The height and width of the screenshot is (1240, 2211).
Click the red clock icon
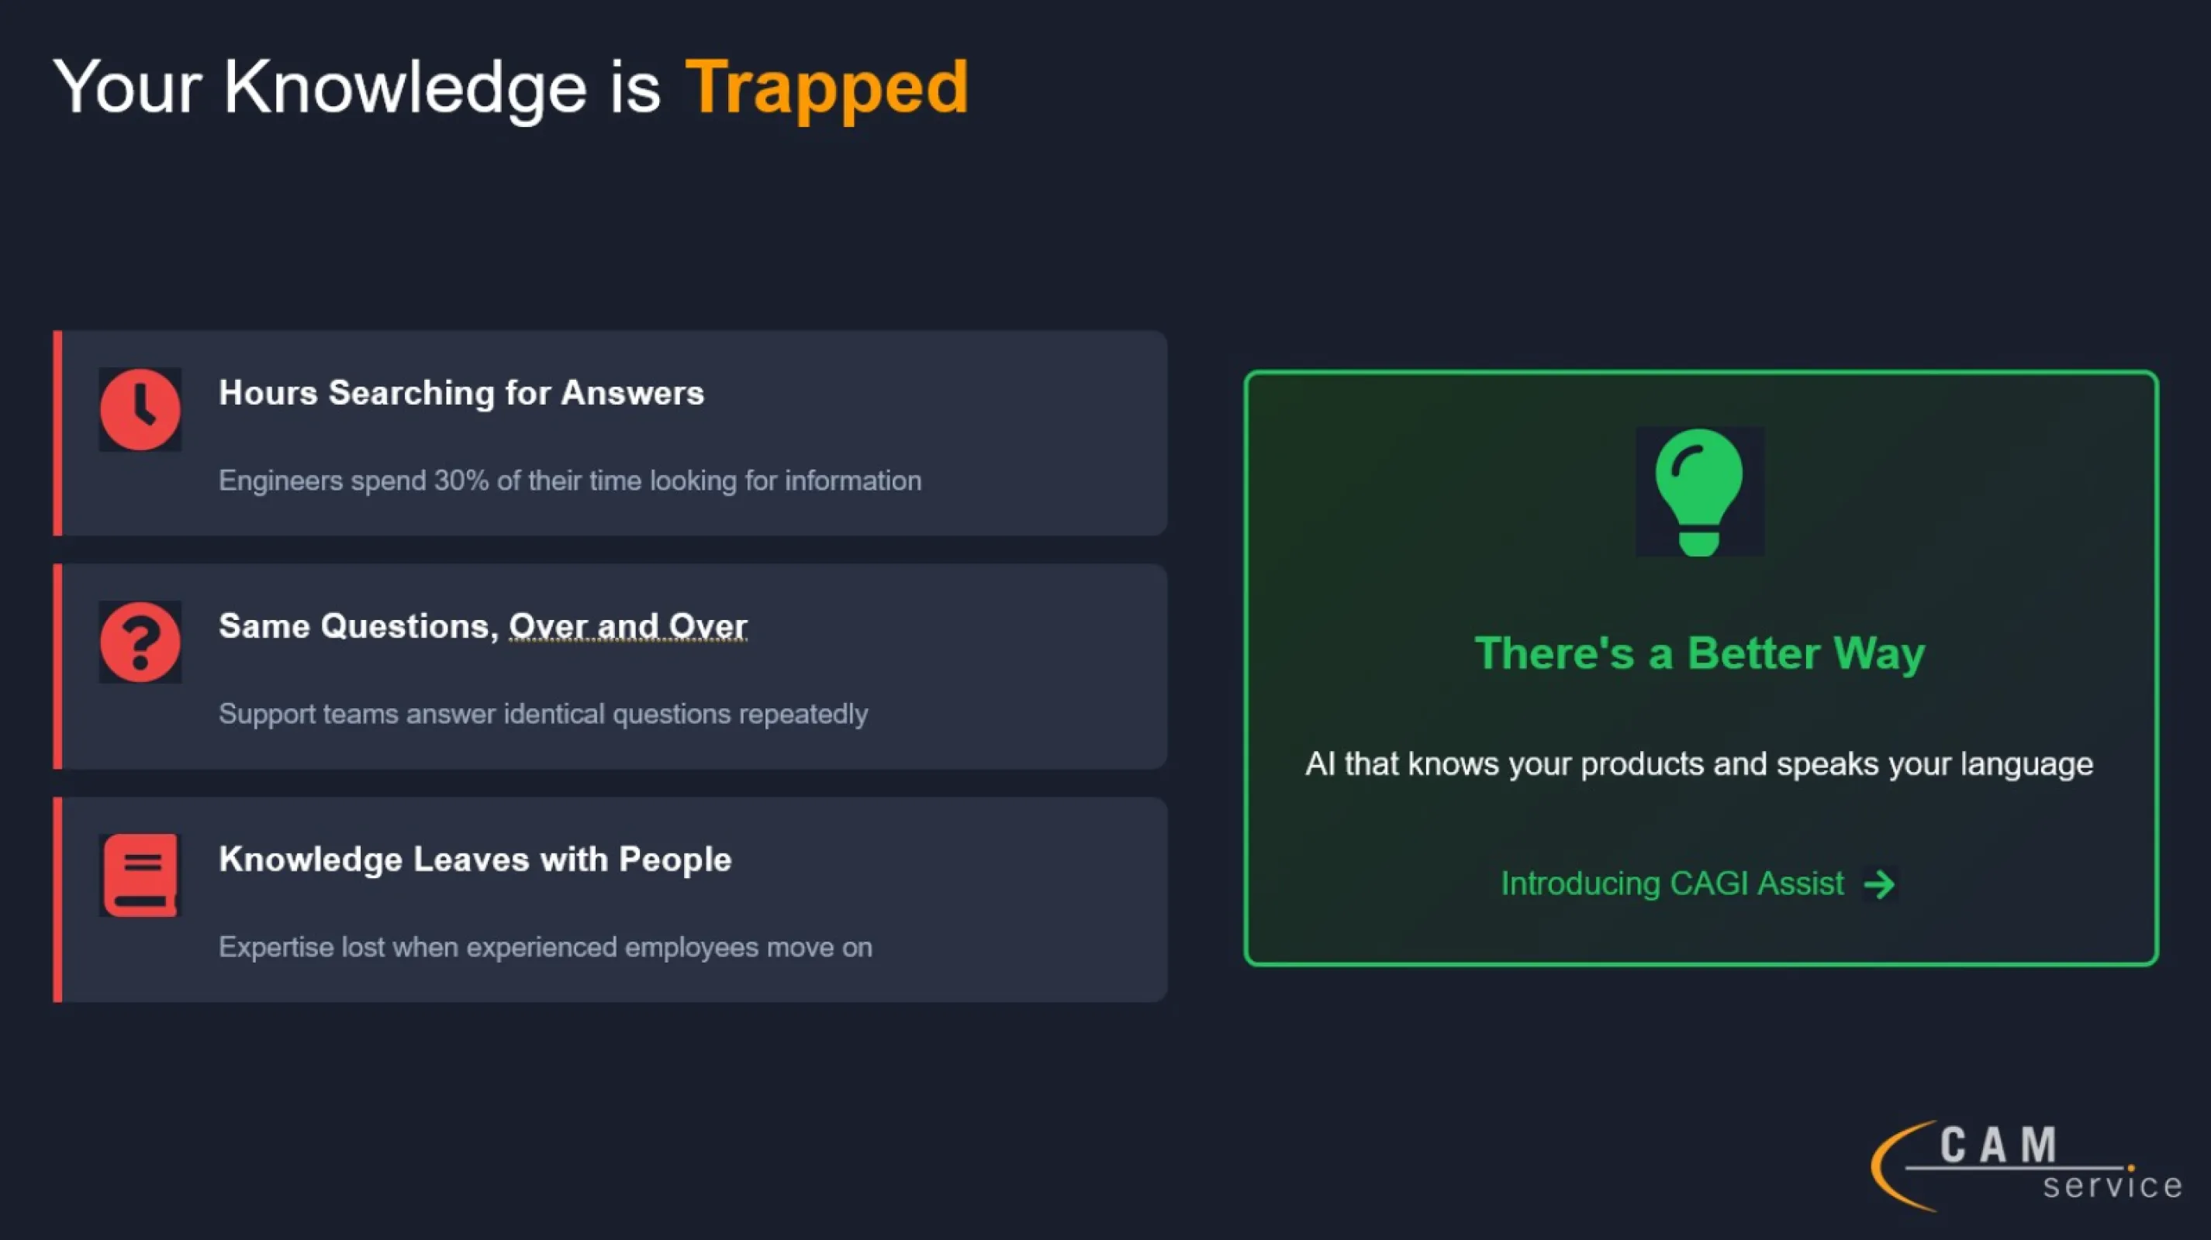(x=140, y=409)
